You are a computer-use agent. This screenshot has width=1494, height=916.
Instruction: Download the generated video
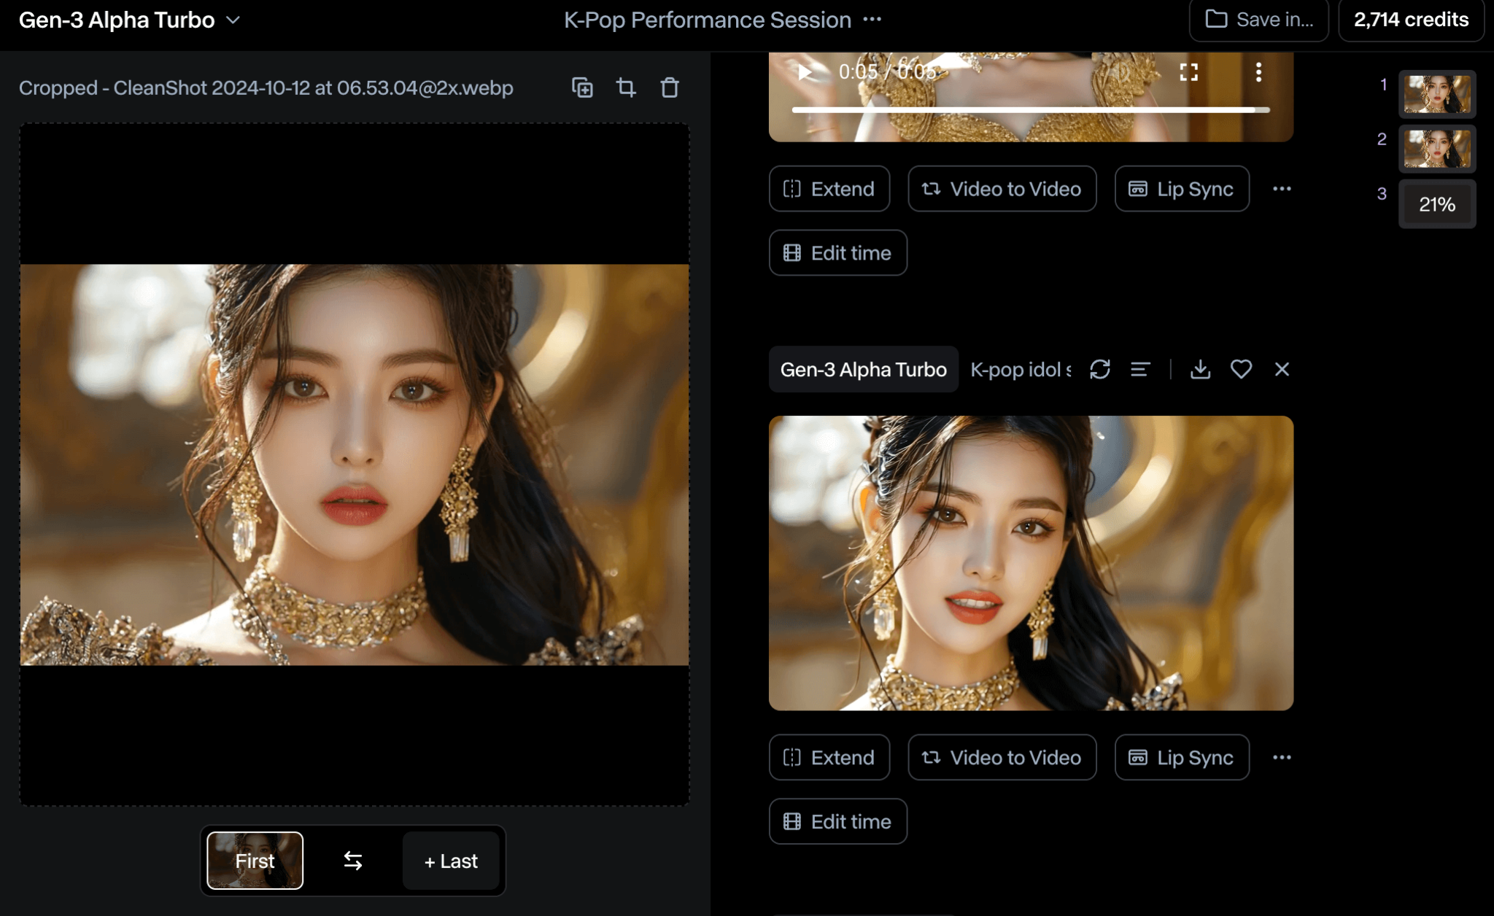1200,370
